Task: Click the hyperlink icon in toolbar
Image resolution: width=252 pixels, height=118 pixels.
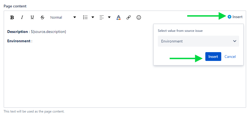Action: pyautogui.click(x=128, y=17)
